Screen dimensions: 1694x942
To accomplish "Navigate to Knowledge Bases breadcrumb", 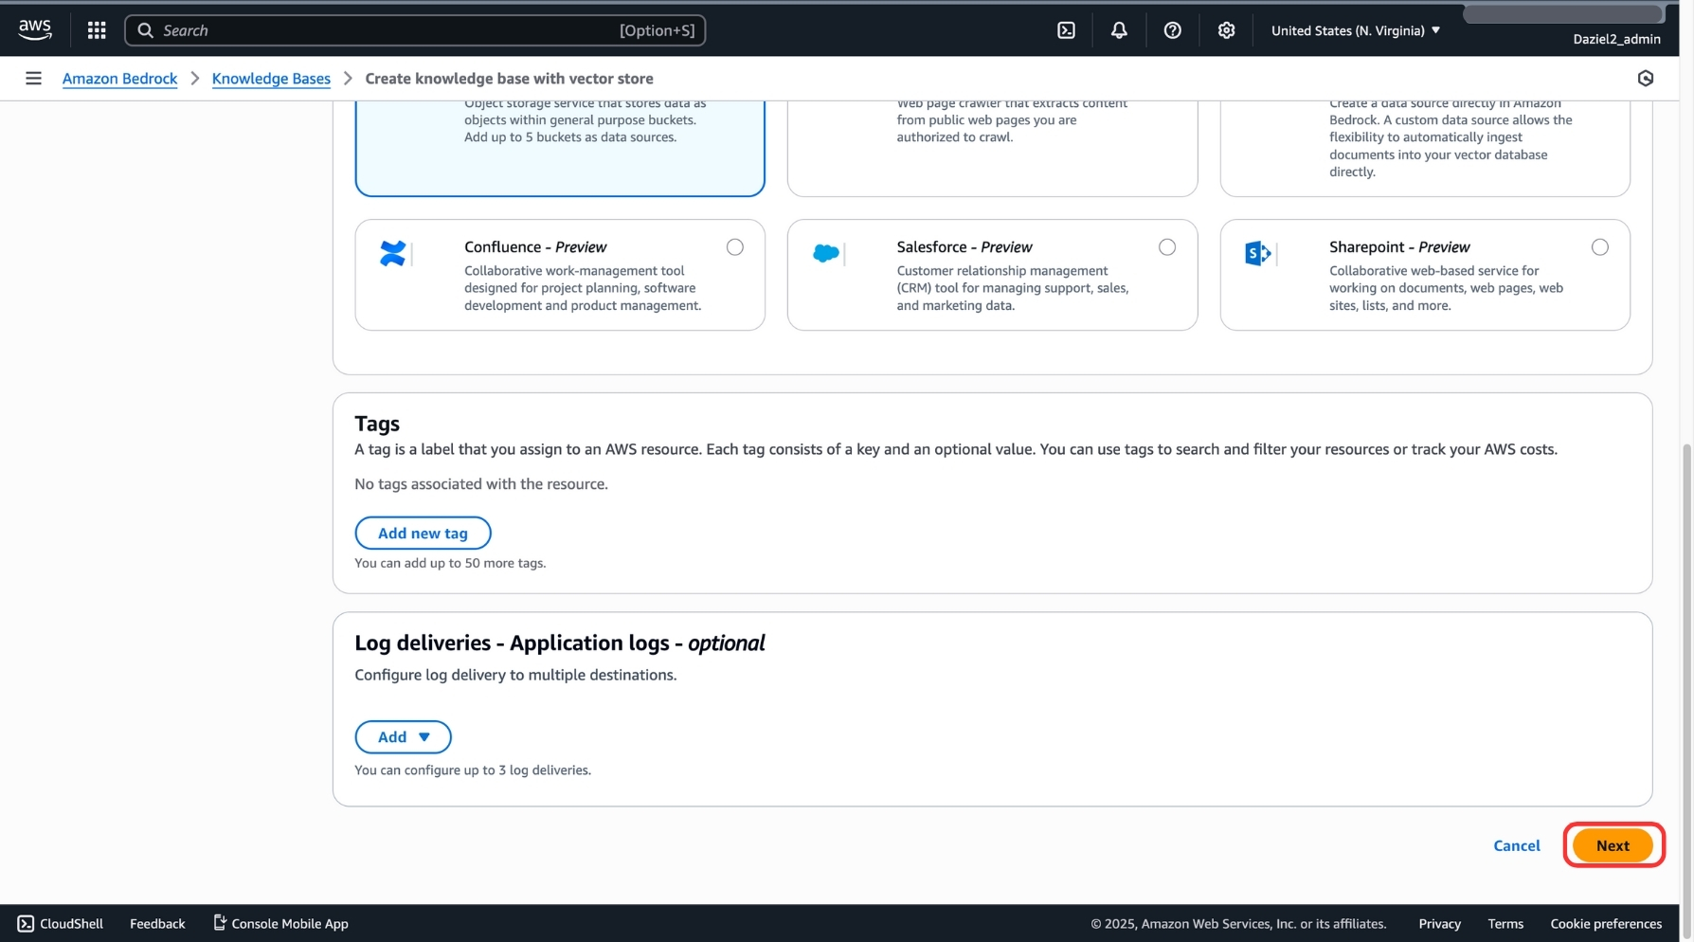I will click(x=271, y=78).
